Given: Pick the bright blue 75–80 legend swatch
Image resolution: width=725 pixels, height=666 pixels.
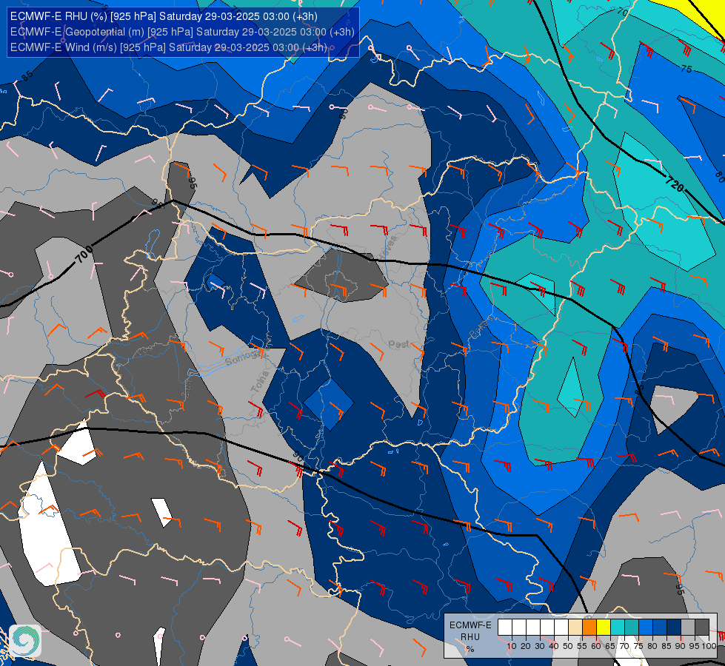Looking at the screenshot, I should pyautogui.click(x=646, y=628).
